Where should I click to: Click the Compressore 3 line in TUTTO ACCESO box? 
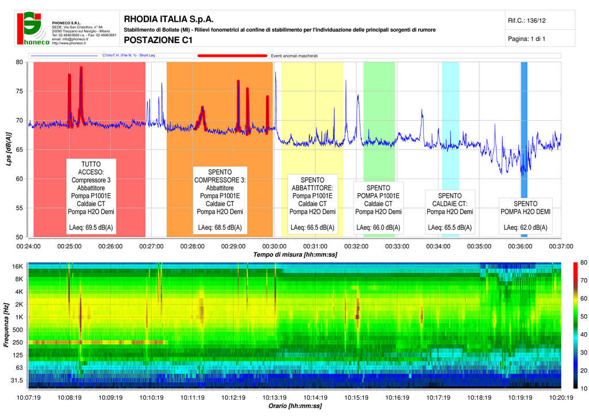click(91, 180)
